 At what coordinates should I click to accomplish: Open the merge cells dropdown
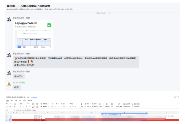tap(38, 104)
